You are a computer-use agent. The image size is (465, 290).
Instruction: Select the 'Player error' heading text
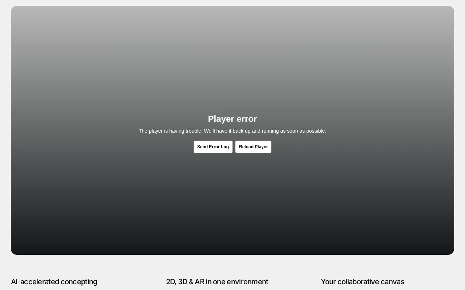tap(232, 119)
